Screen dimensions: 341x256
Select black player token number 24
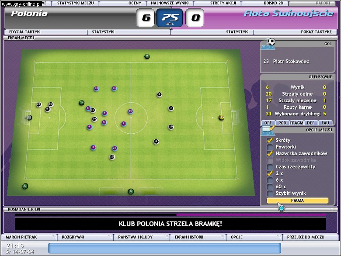pyautogui.click(x=94, y=119)
